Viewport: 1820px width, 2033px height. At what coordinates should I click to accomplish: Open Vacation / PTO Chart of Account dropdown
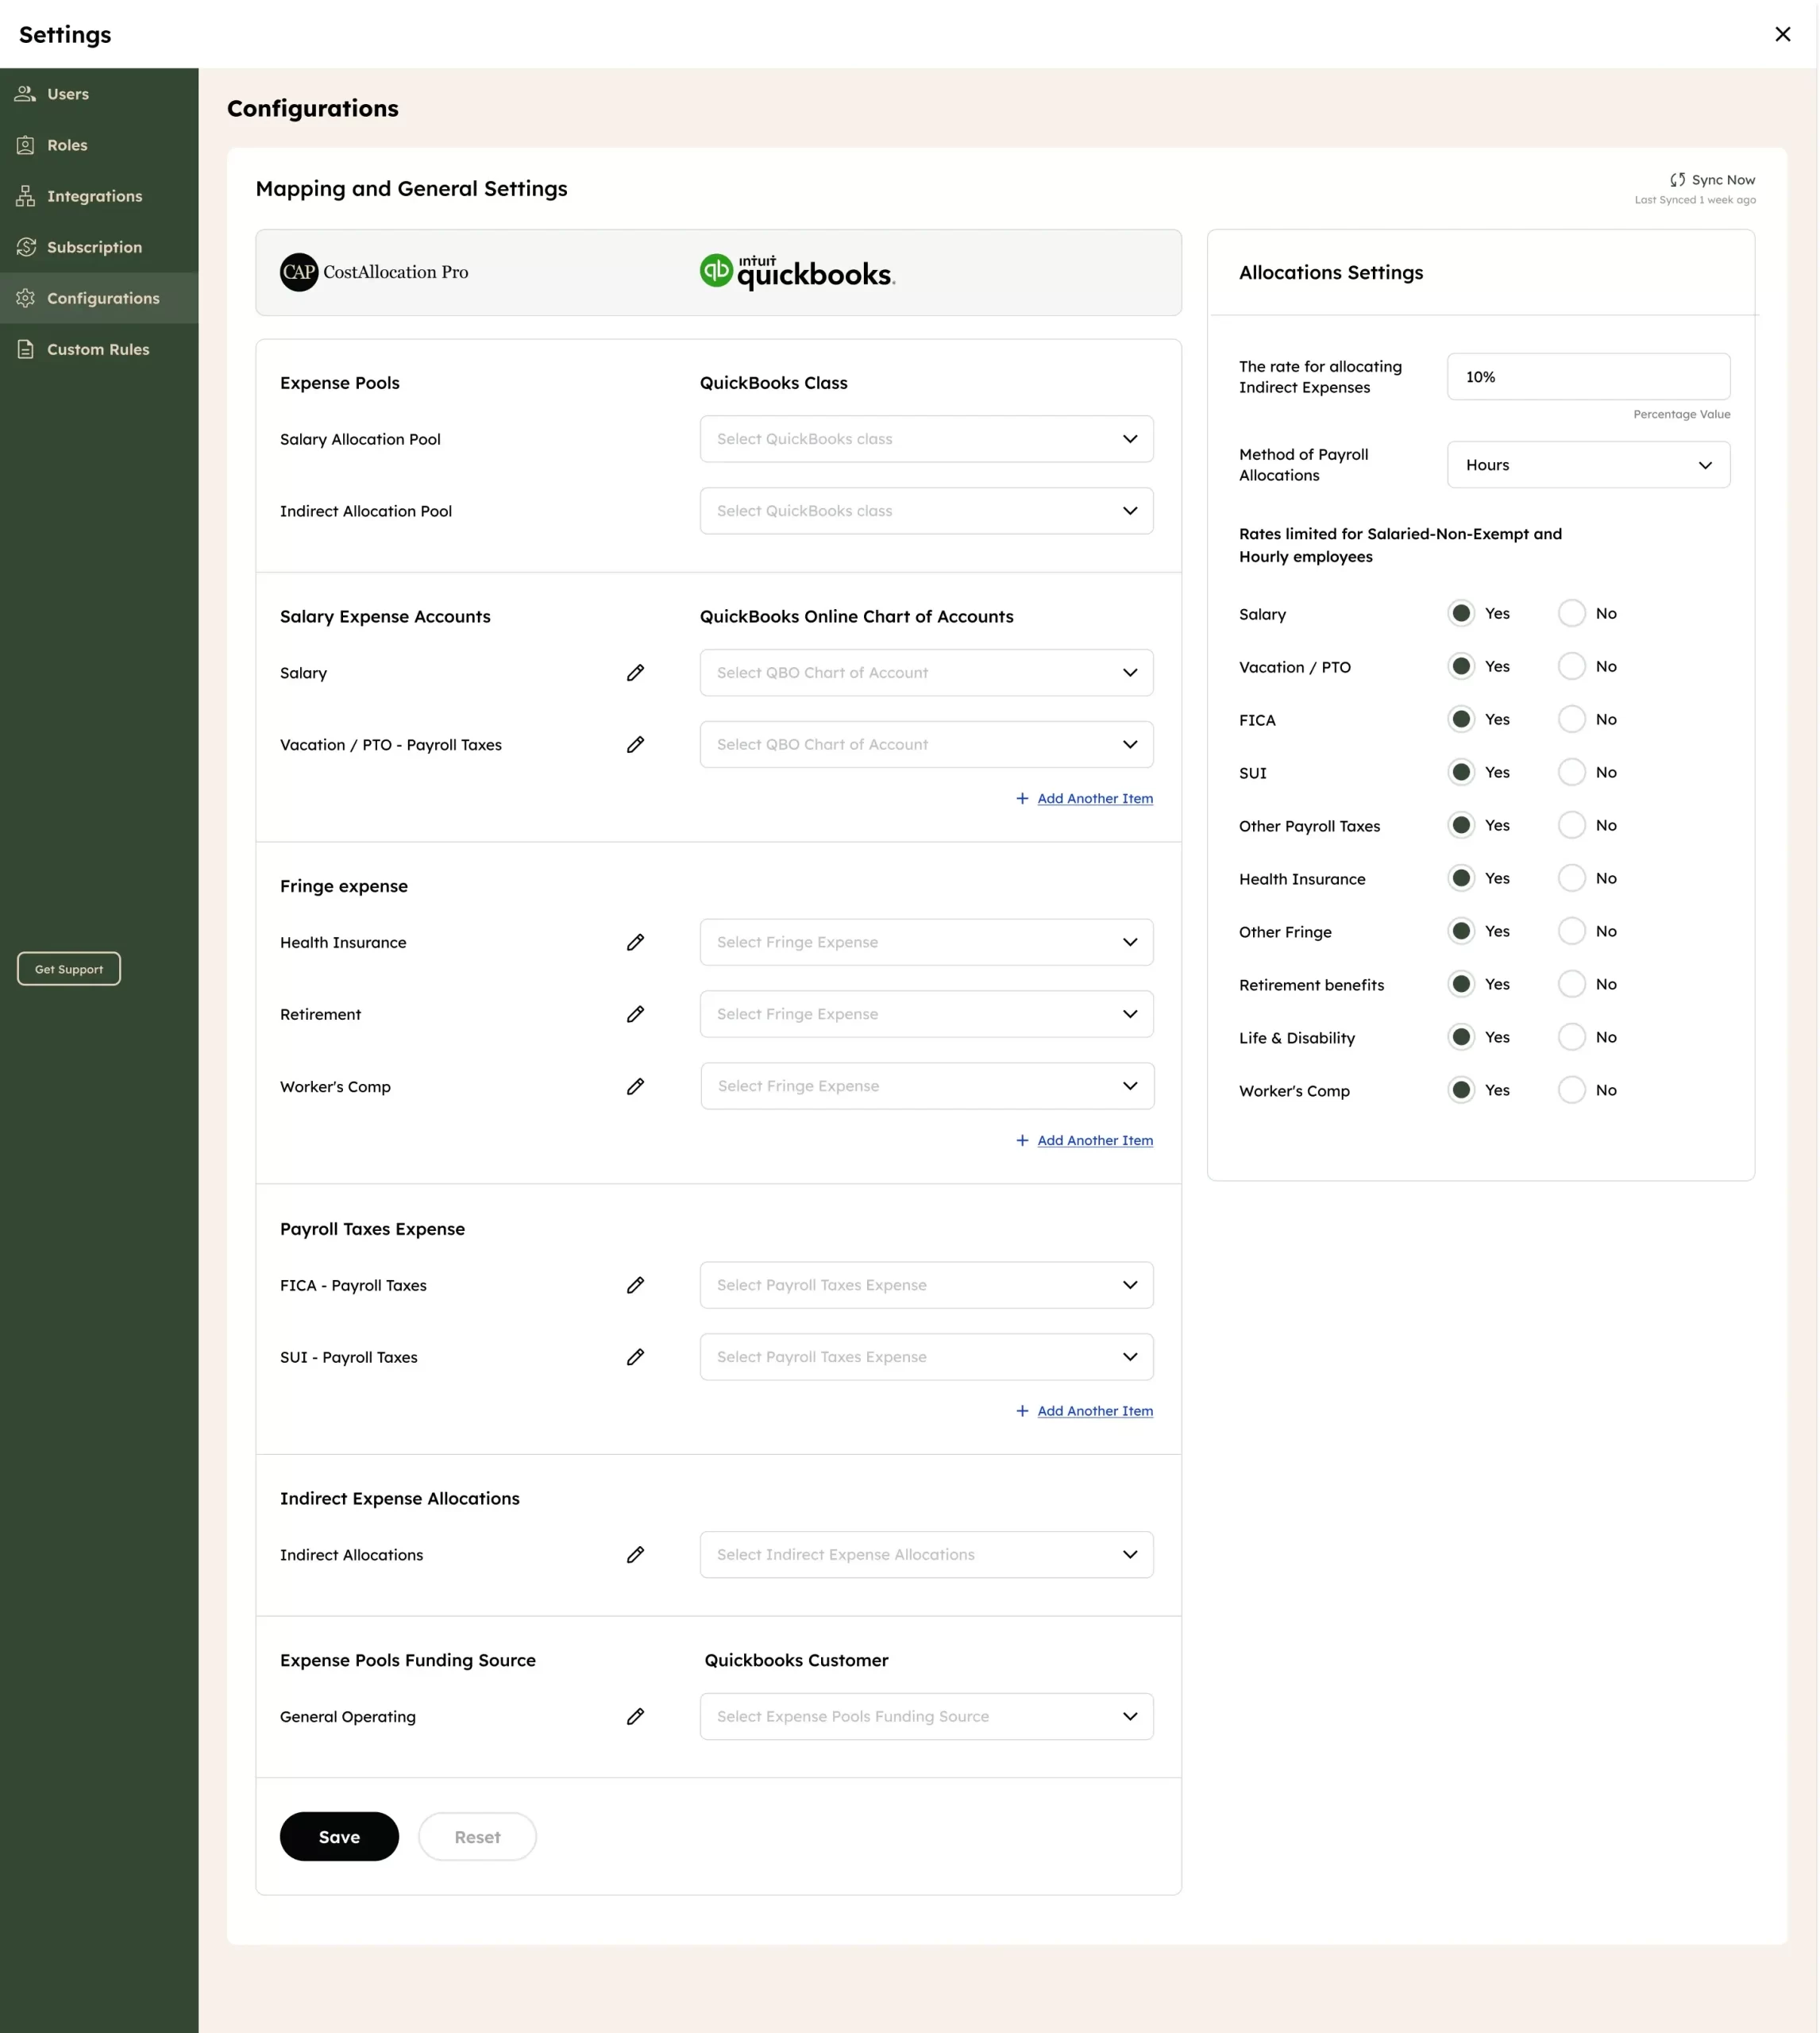coord(926,745)
